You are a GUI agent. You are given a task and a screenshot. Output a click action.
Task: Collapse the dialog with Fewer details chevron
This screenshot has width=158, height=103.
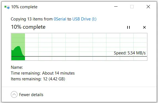(14, 94)
